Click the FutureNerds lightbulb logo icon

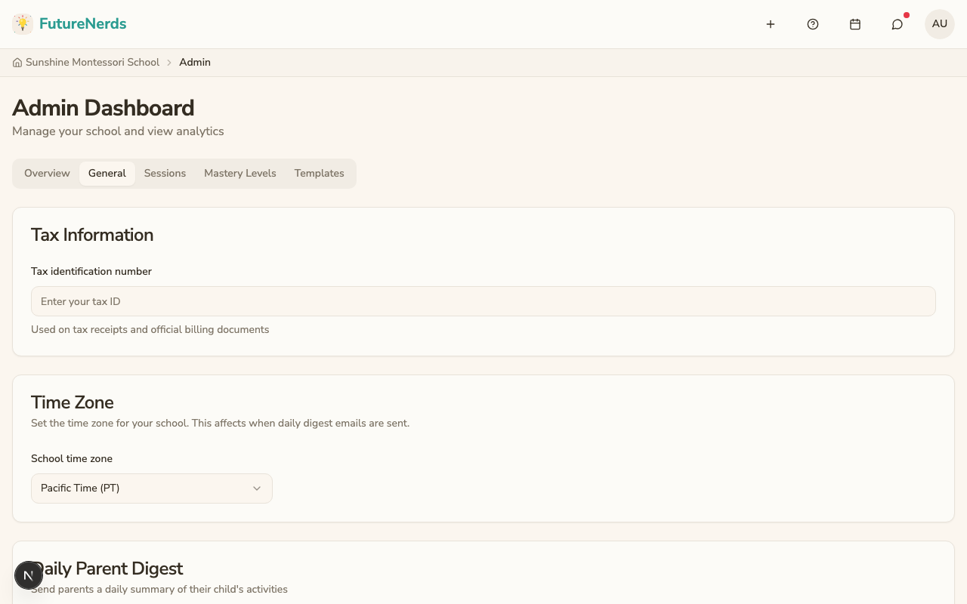click(x=23, y=24)
